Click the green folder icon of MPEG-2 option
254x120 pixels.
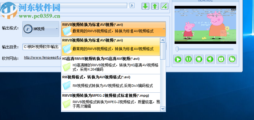pyautogui.click(x=67, y=104)
